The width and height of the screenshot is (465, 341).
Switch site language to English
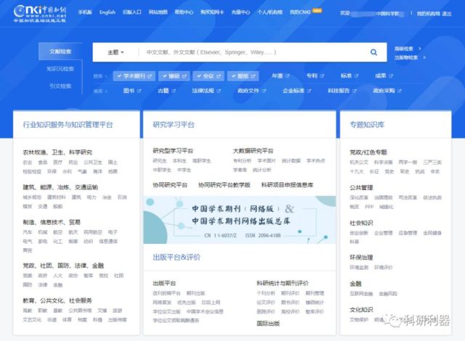click(x=108, y=12)
